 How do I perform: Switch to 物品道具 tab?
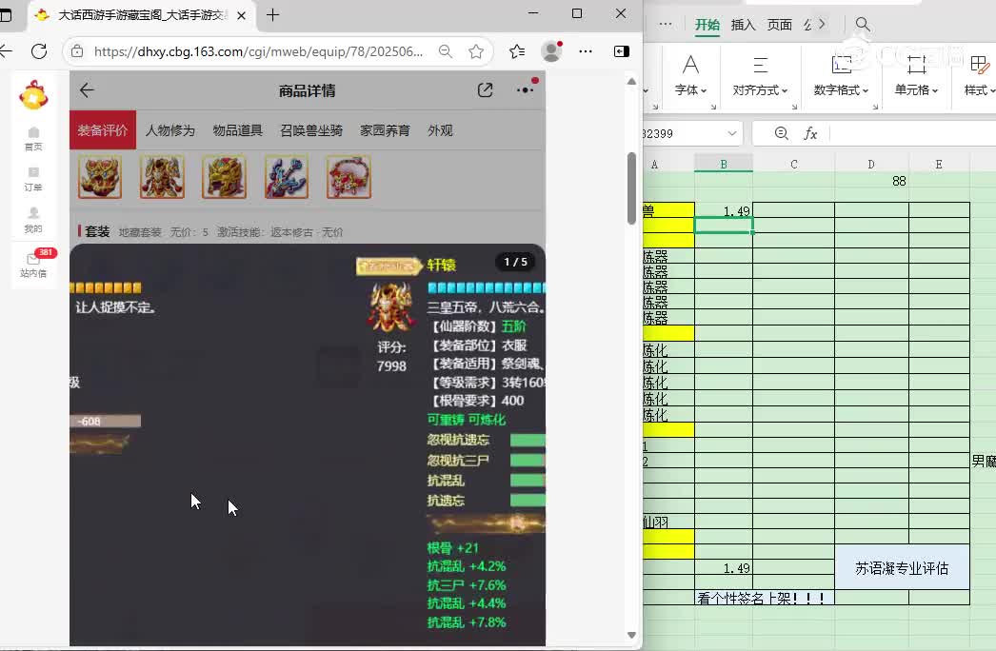pos(237,130)
